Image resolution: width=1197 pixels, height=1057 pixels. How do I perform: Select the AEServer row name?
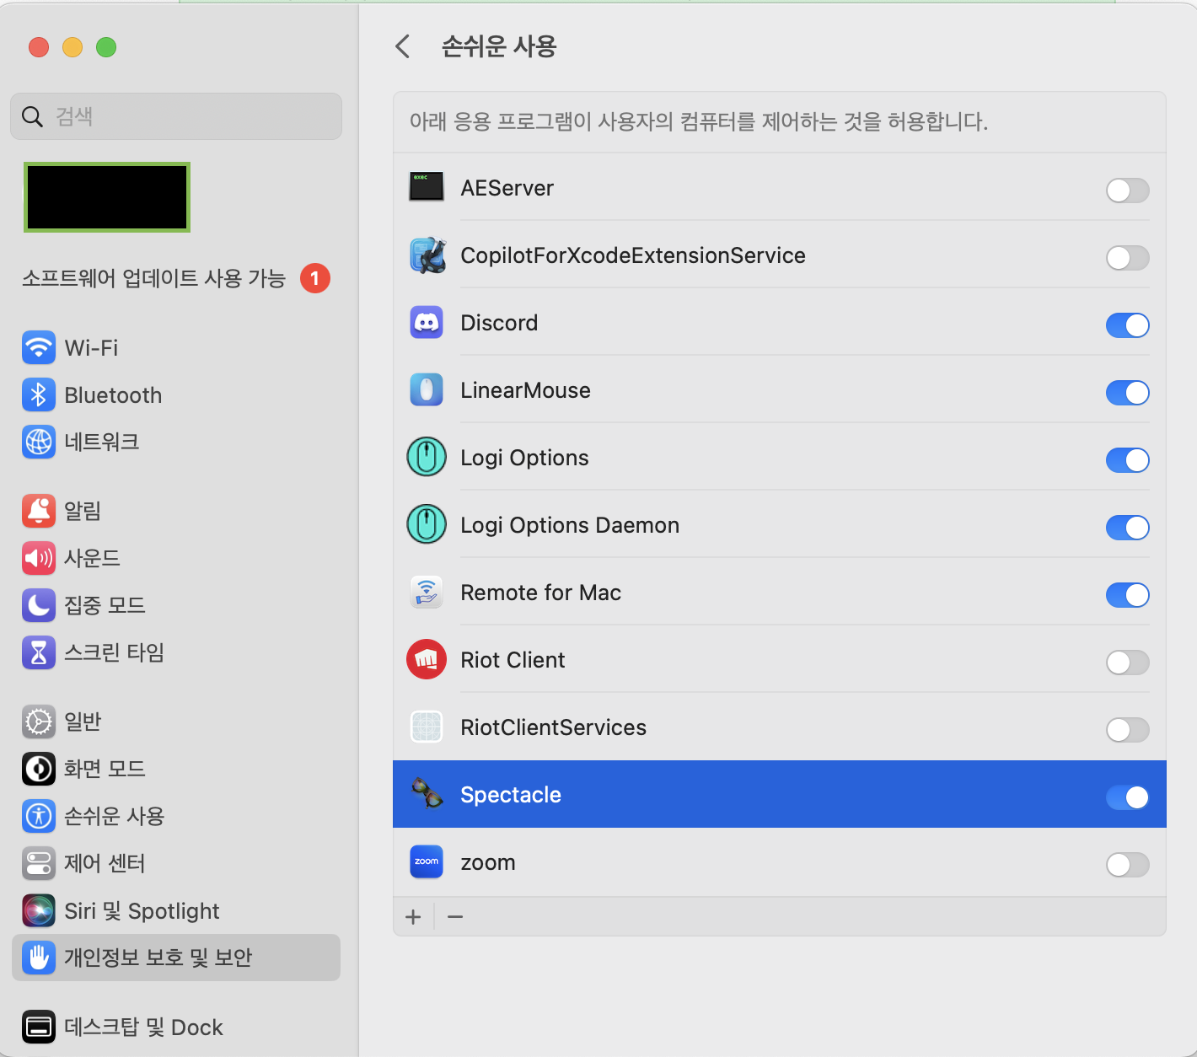click(x=507, y=188)
